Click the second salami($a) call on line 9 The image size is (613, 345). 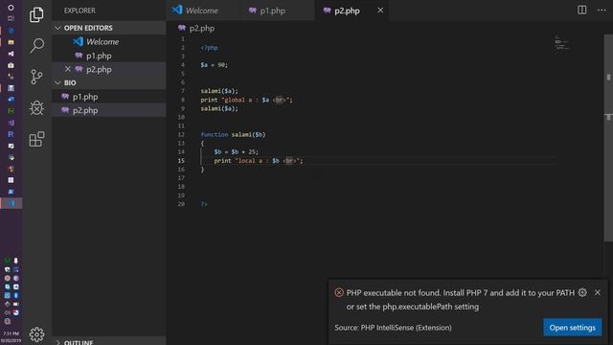click(x=219, y=108)
